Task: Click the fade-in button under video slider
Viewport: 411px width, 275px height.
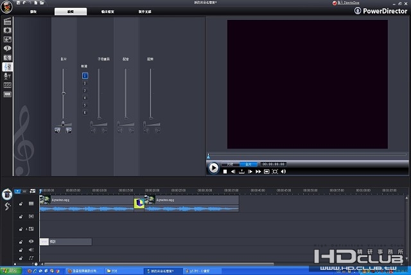Action: coord(57,130)
